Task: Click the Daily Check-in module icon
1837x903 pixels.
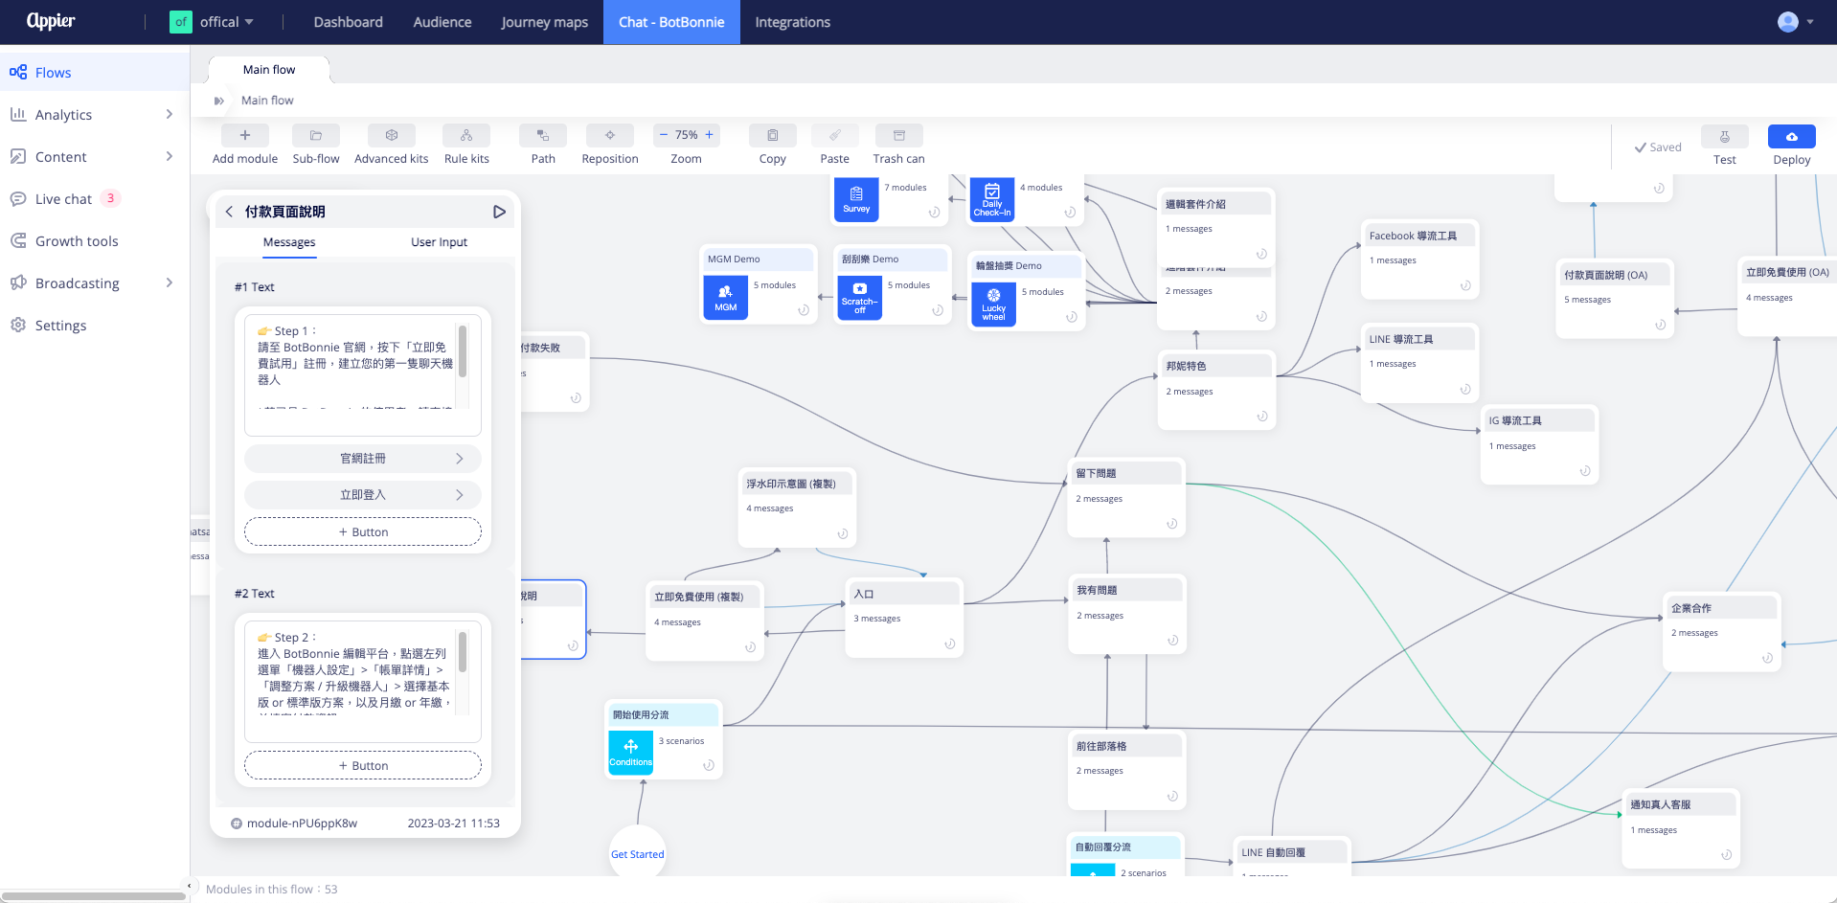Action: (992, 199)
